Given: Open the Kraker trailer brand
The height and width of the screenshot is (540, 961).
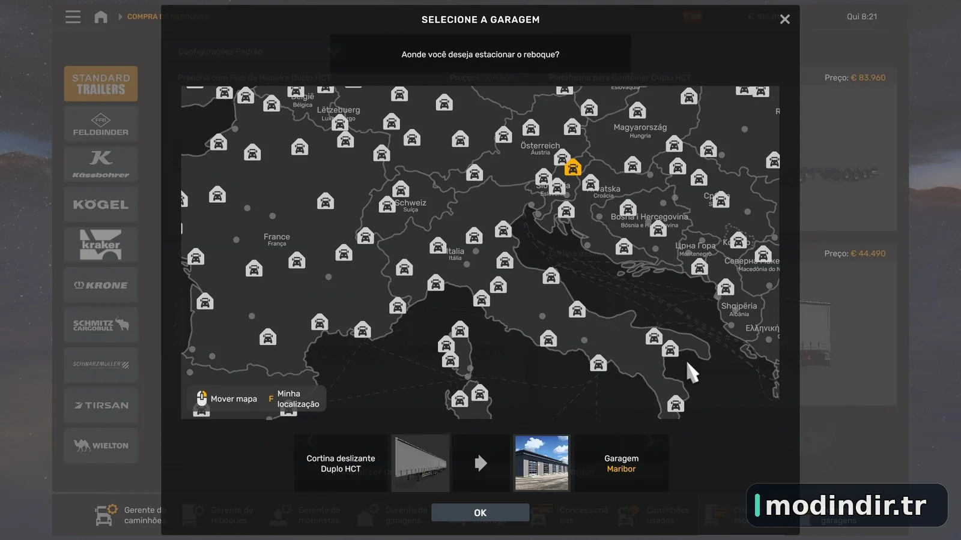Looking at the screenshot, I should tap(101, 245).
